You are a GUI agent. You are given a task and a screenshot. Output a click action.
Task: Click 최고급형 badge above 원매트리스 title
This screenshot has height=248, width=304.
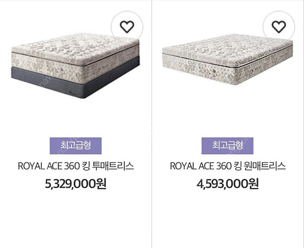[227, 146]
